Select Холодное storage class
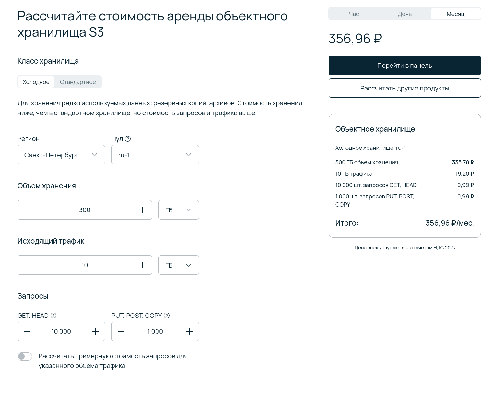Viewport: 491px width, 394px height. [x=36, y=82]
